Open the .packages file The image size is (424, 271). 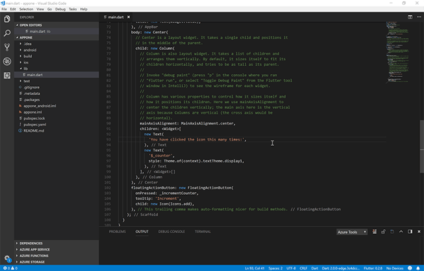56,100
